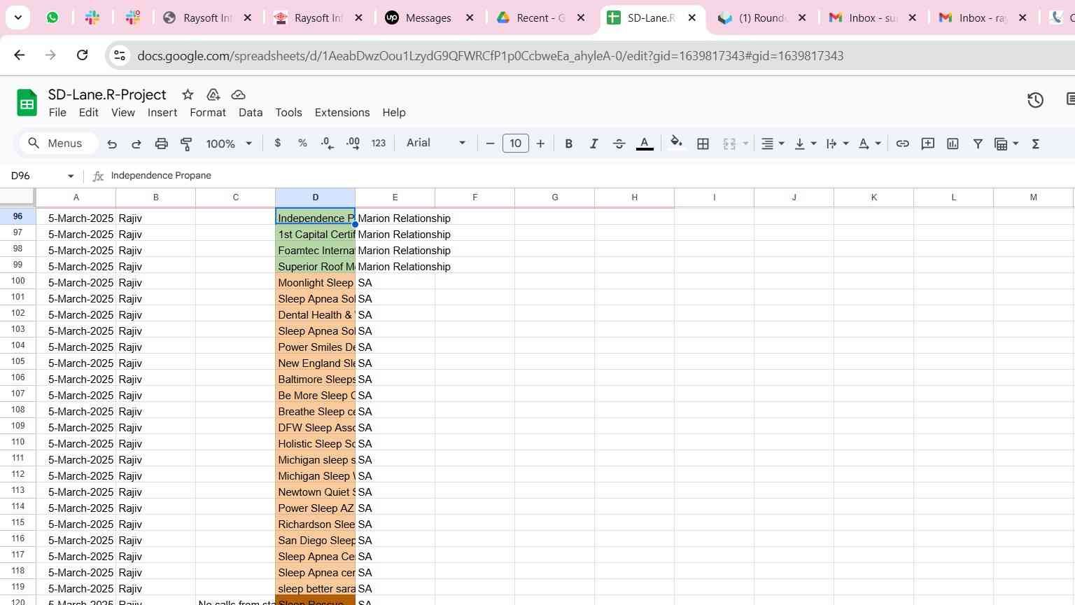Open Arial font family dropdown
Image resolution: width=1075 pixels, height=605 pixels.
[x=436, y=143]
